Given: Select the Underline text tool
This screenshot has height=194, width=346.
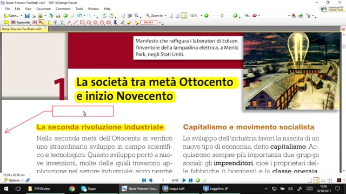Looking at the screenshot, I should point(62,23).
